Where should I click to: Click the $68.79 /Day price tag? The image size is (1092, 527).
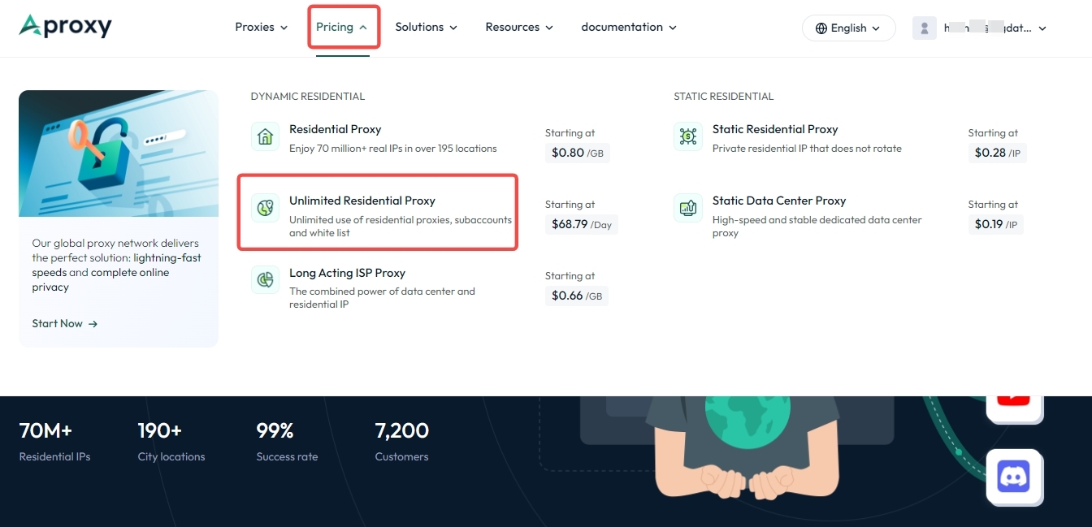(x=581, y=224)
